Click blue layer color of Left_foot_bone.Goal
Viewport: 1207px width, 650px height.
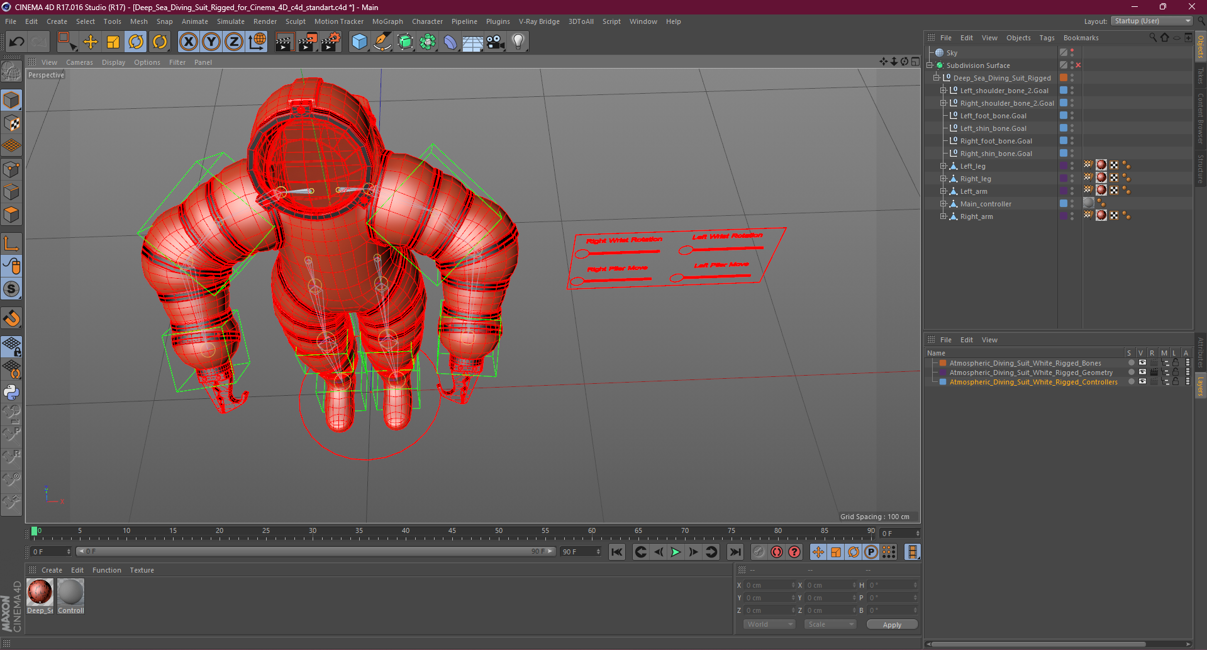1064,116
